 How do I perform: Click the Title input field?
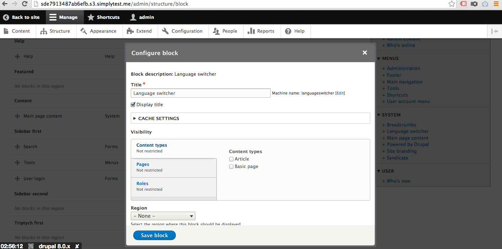[x=201, y=93]
